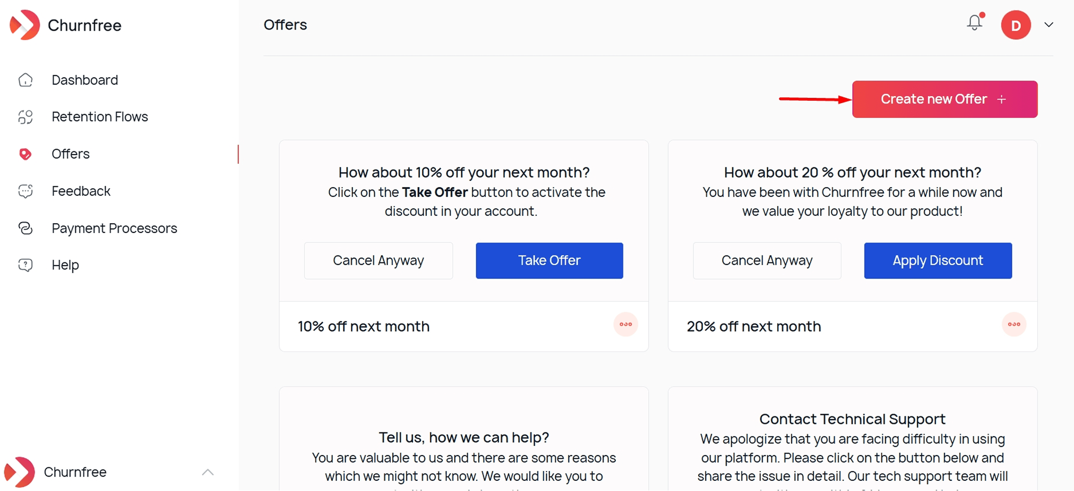1074x491 pixels.
Task: Open the user avatar D menu
Action: [1016, 25]
